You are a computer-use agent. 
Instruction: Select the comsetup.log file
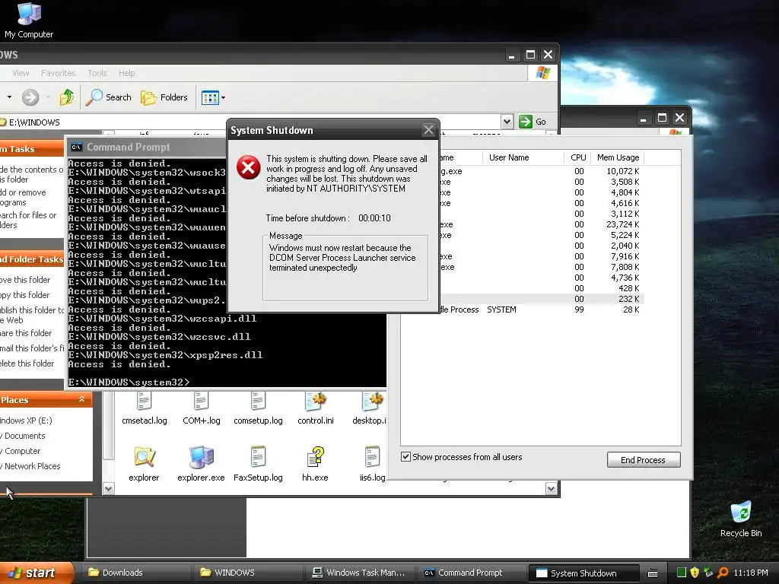(x=259, y=408)
